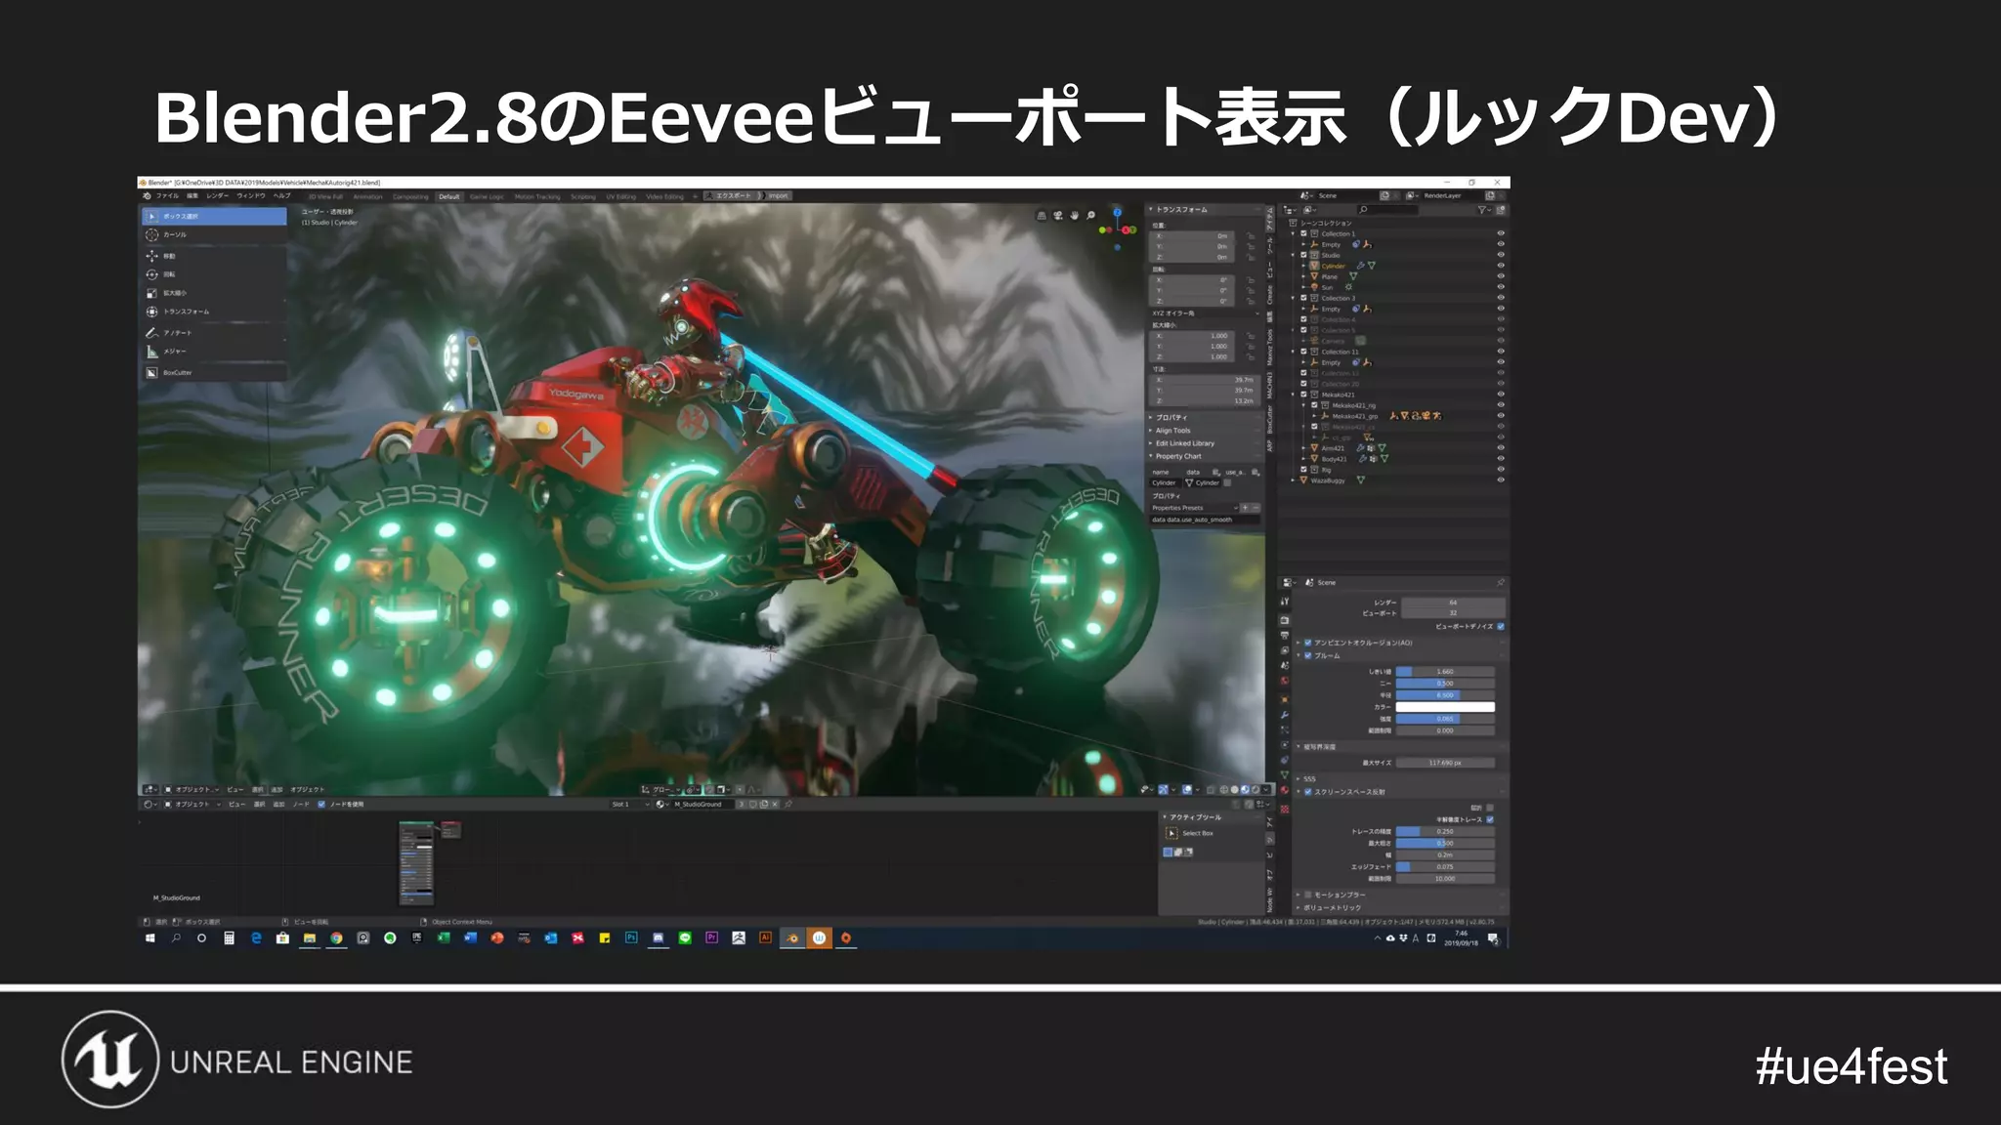Open the Texture checker properties tab
The width and height of the screenshot is (2001, 1125).
coord(1285,809)
